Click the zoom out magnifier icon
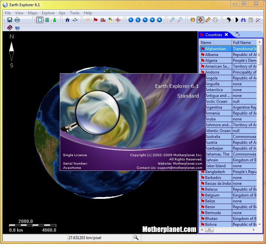This screenshot has width=266, height=244. (180, 20)
